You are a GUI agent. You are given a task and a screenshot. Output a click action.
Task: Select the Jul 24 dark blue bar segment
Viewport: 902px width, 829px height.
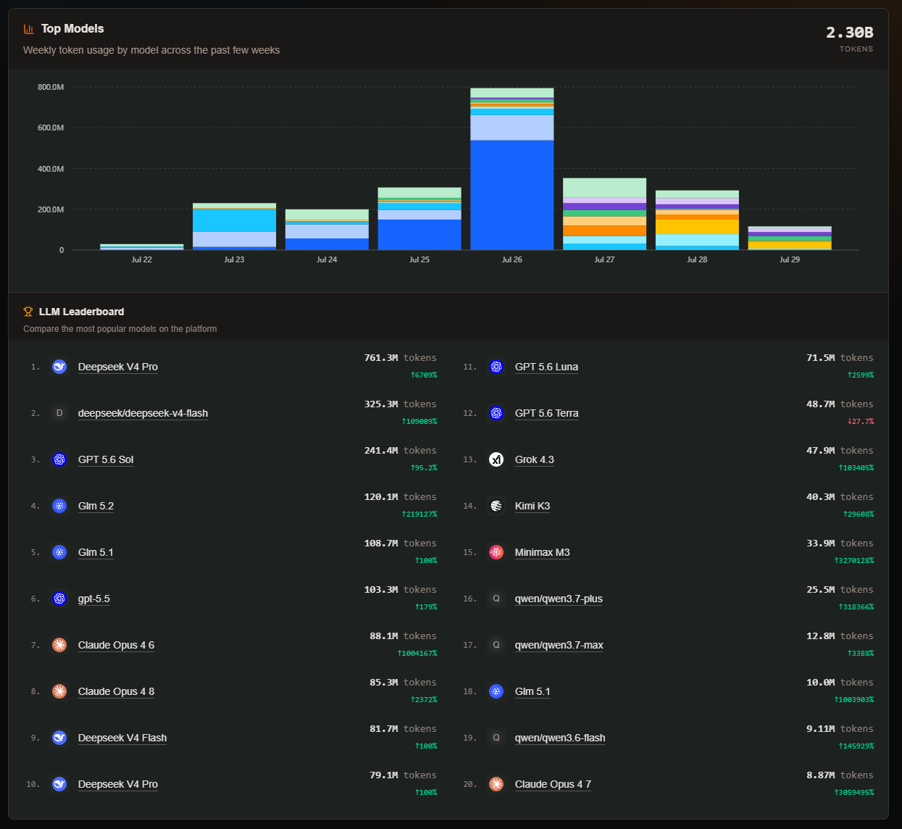pos(327,244)
